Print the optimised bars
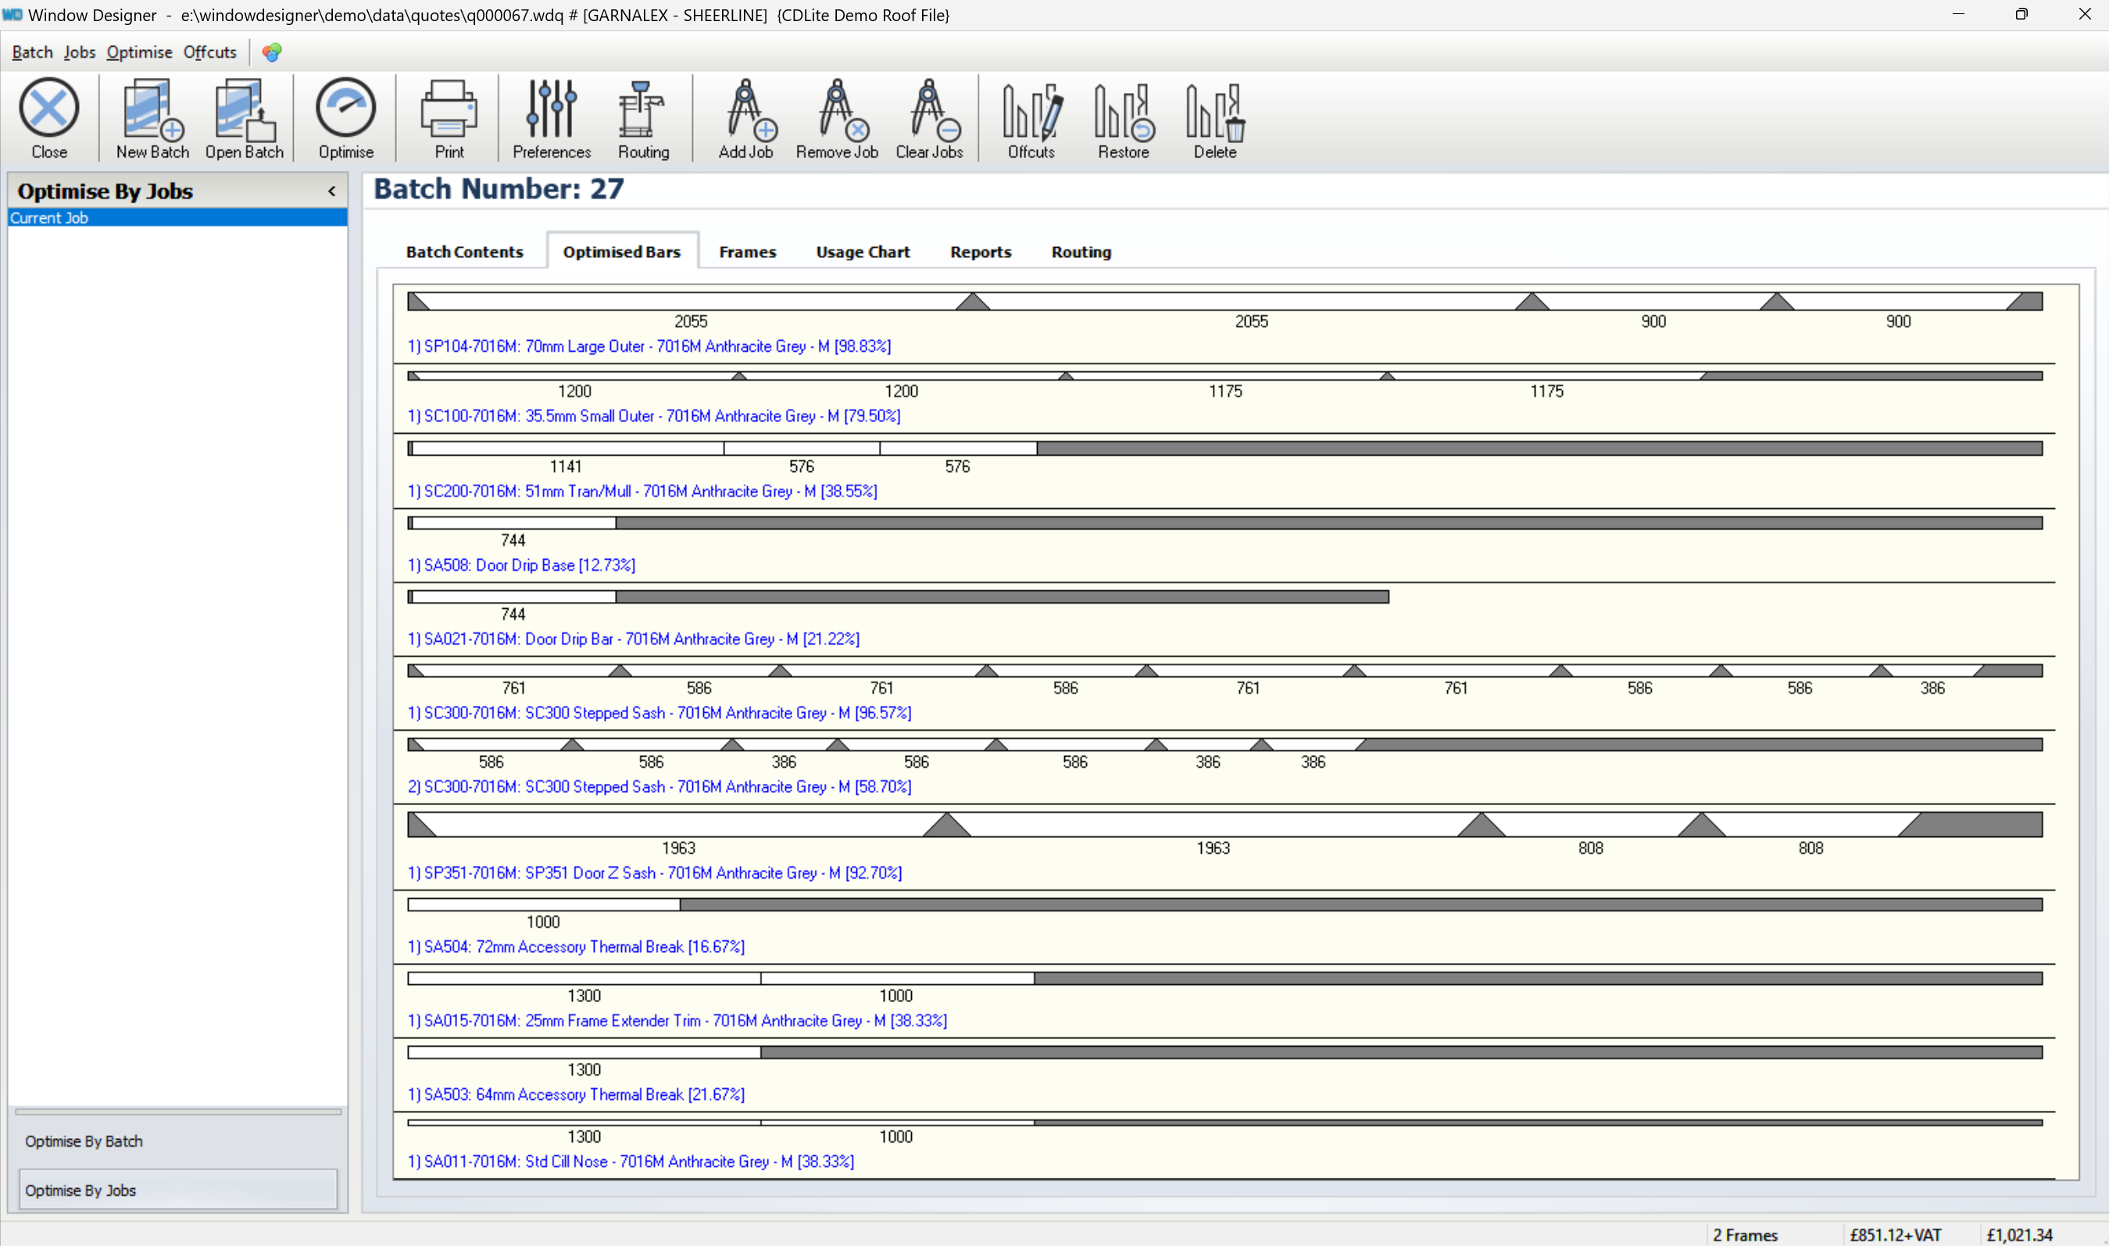 pos(449,118)
